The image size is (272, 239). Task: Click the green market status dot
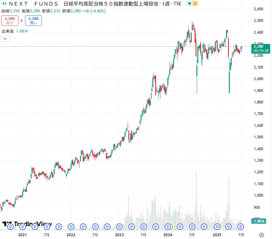pos(189,4)
